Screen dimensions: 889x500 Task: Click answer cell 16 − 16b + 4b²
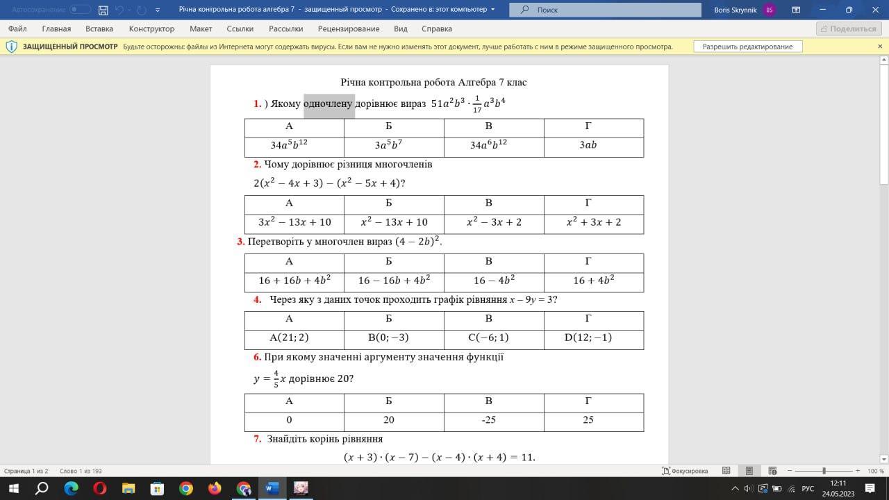pyautogui.click(x=394, y=282)
